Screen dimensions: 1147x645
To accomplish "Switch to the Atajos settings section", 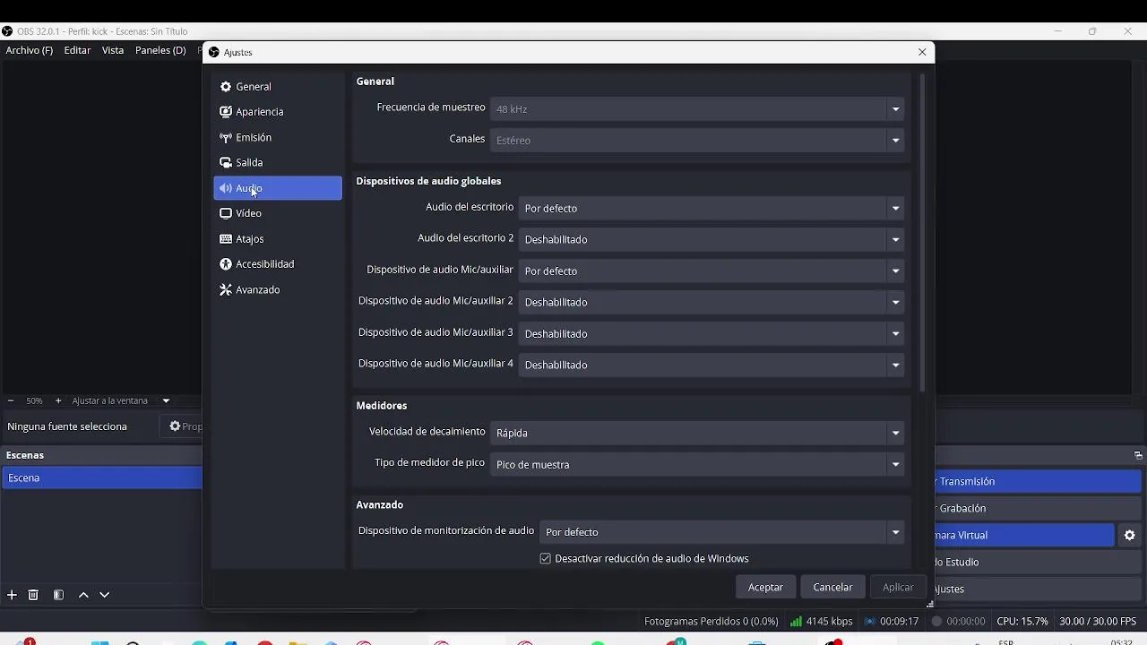I will [278, 239].
